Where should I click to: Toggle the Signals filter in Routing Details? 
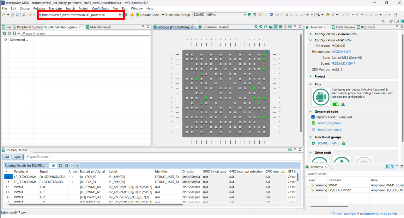pyautogui.click(x=18, y=157)
